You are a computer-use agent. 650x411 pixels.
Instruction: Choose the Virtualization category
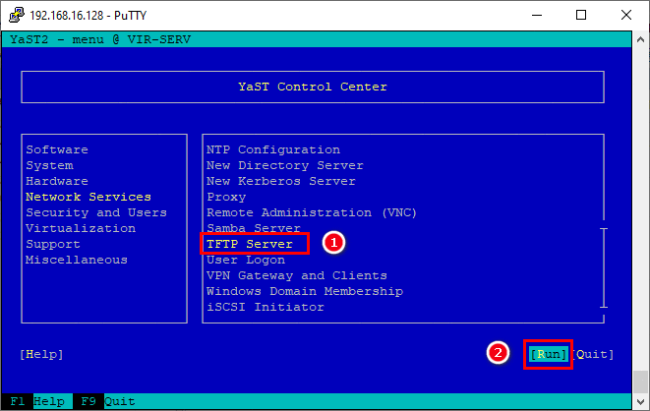[x=81, y=228]
